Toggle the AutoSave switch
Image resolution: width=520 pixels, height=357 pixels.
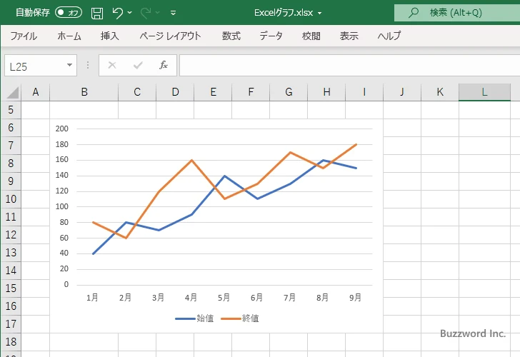[69, 13]
